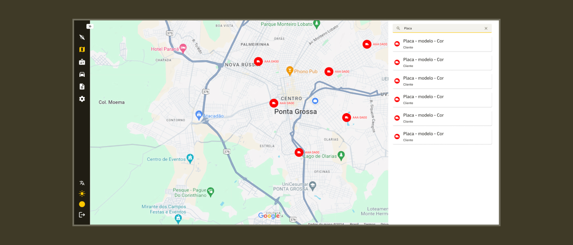The width and height of the screenshot is (573, 245).
Task: Focus the Placa search field
Action: click(x=442, y=28)
